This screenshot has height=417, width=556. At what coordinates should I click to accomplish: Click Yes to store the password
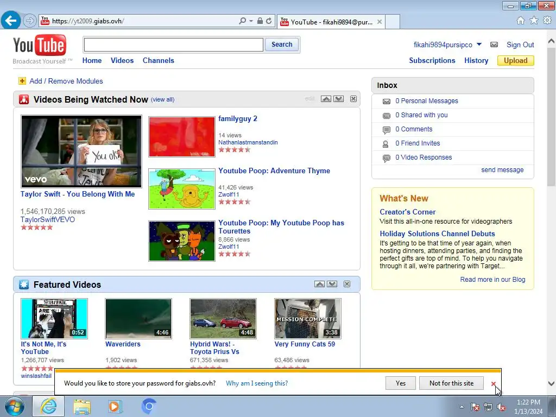pos(401,383)
